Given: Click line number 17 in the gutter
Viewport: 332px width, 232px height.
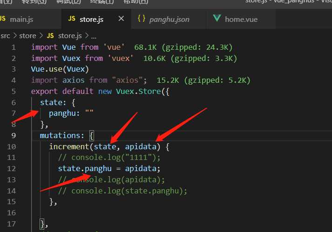Looking at the screenshot, I should pos(12,224).
